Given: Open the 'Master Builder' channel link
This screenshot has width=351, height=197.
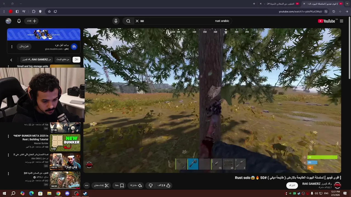Looking at the screenshot, I should pos(41,143).
